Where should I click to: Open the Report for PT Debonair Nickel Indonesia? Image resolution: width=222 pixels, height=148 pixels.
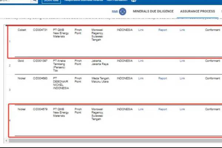162,78
